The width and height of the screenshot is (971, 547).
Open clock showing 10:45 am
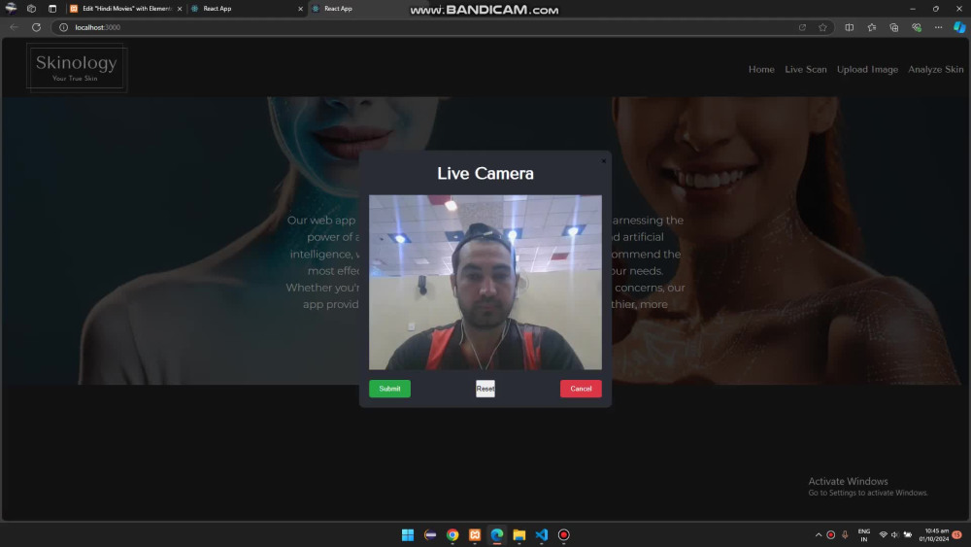[x=934, y=535]
